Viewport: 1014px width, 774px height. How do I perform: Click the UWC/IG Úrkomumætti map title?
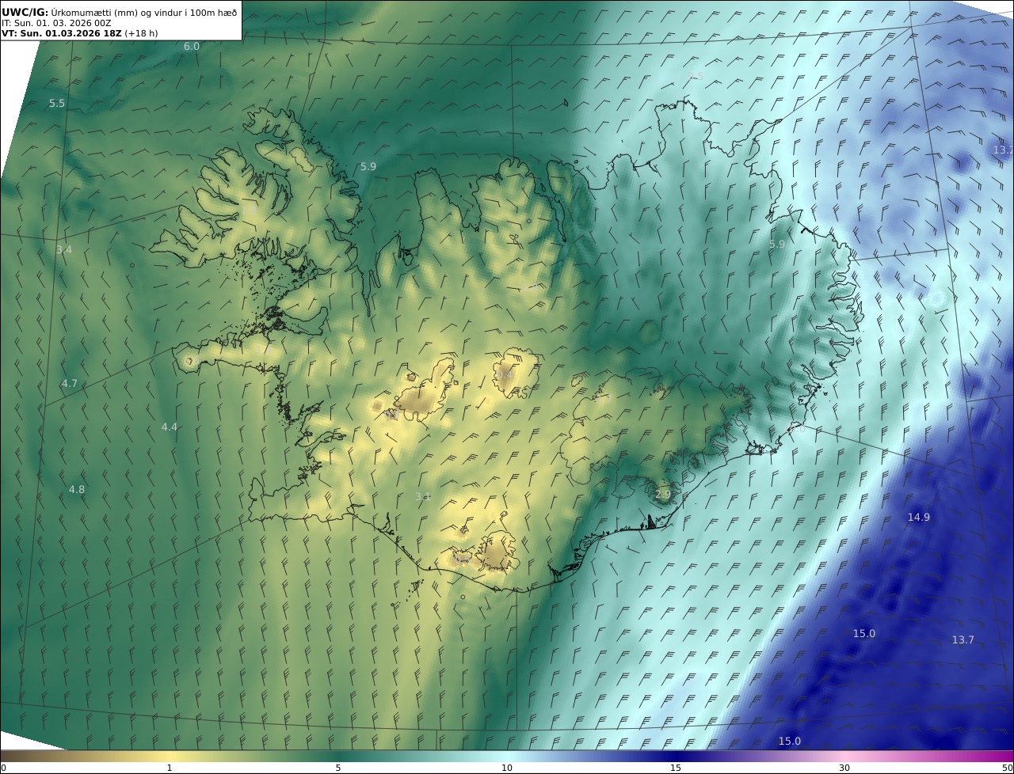(117, 11)
